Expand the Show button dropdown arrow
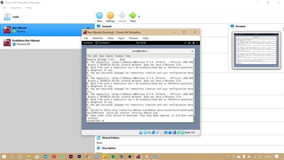The image size is (284, 160). [x=139, y=17]
